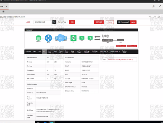163x123 pixels.
Task: Click the PORT value 16/11/15
Action: 84,75
